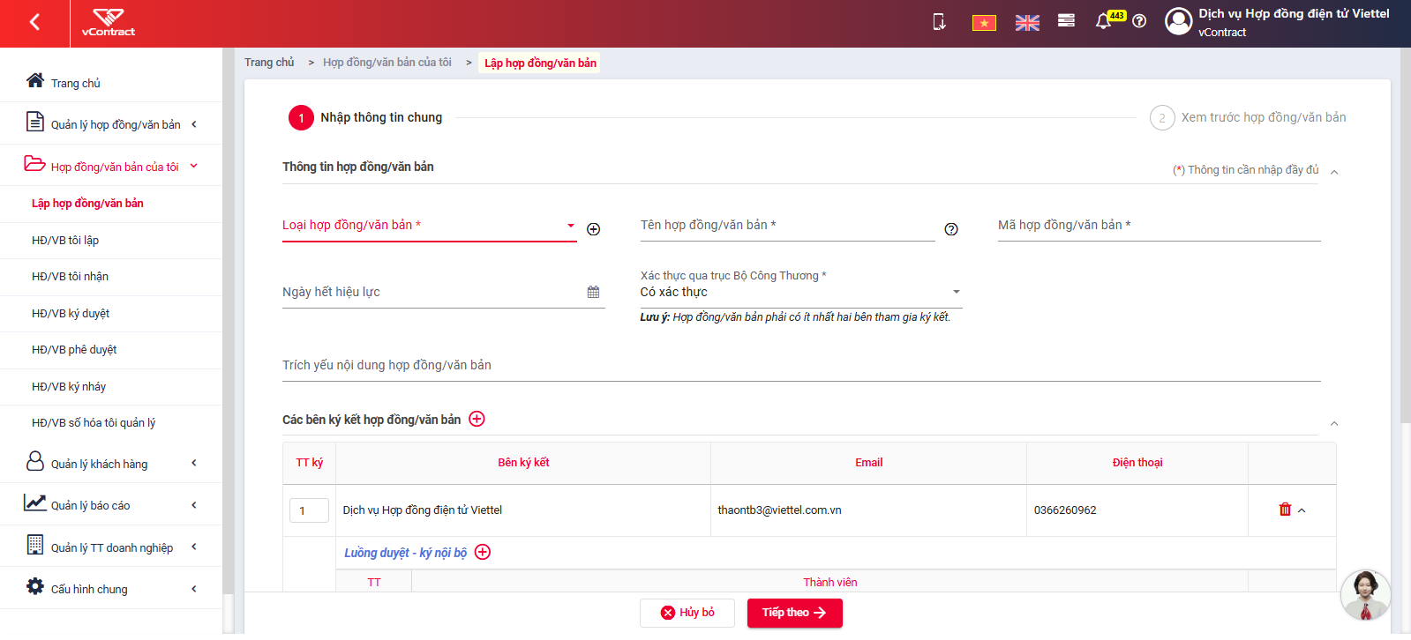Click the Tiếp theo button
The width and height of the screenshot is (1411, 640).
coord(794,613)
